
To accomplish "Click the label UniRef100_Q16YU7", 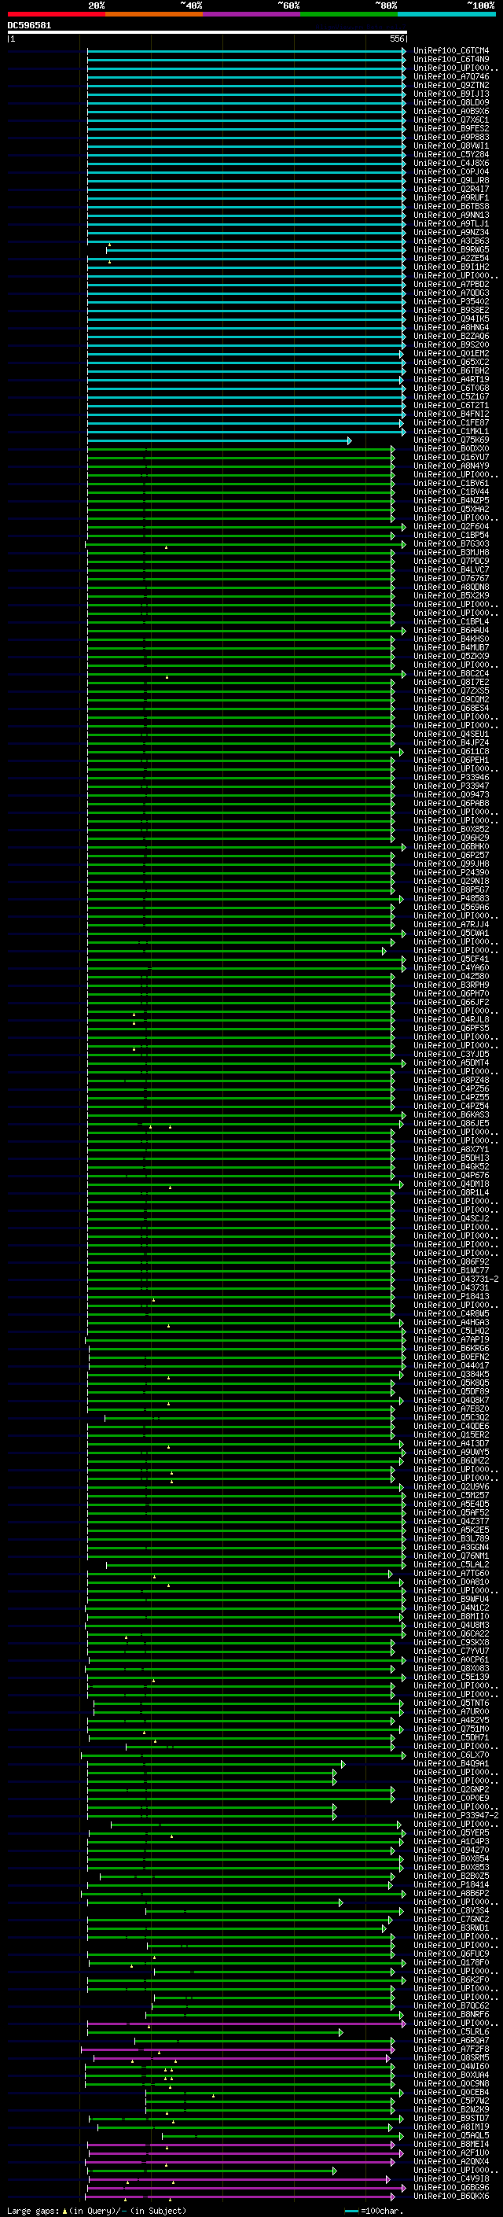I will point(451,457).
